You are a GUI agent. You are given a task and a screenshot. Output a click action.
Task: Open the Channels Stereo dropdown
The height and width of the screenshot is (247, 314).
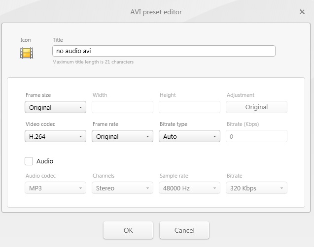point(122,188)
